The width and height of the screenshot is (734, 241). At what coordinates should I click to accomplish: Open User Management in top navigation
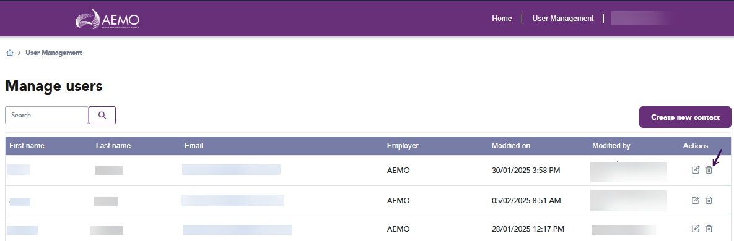pyautogui.click(x=563, y=19)
